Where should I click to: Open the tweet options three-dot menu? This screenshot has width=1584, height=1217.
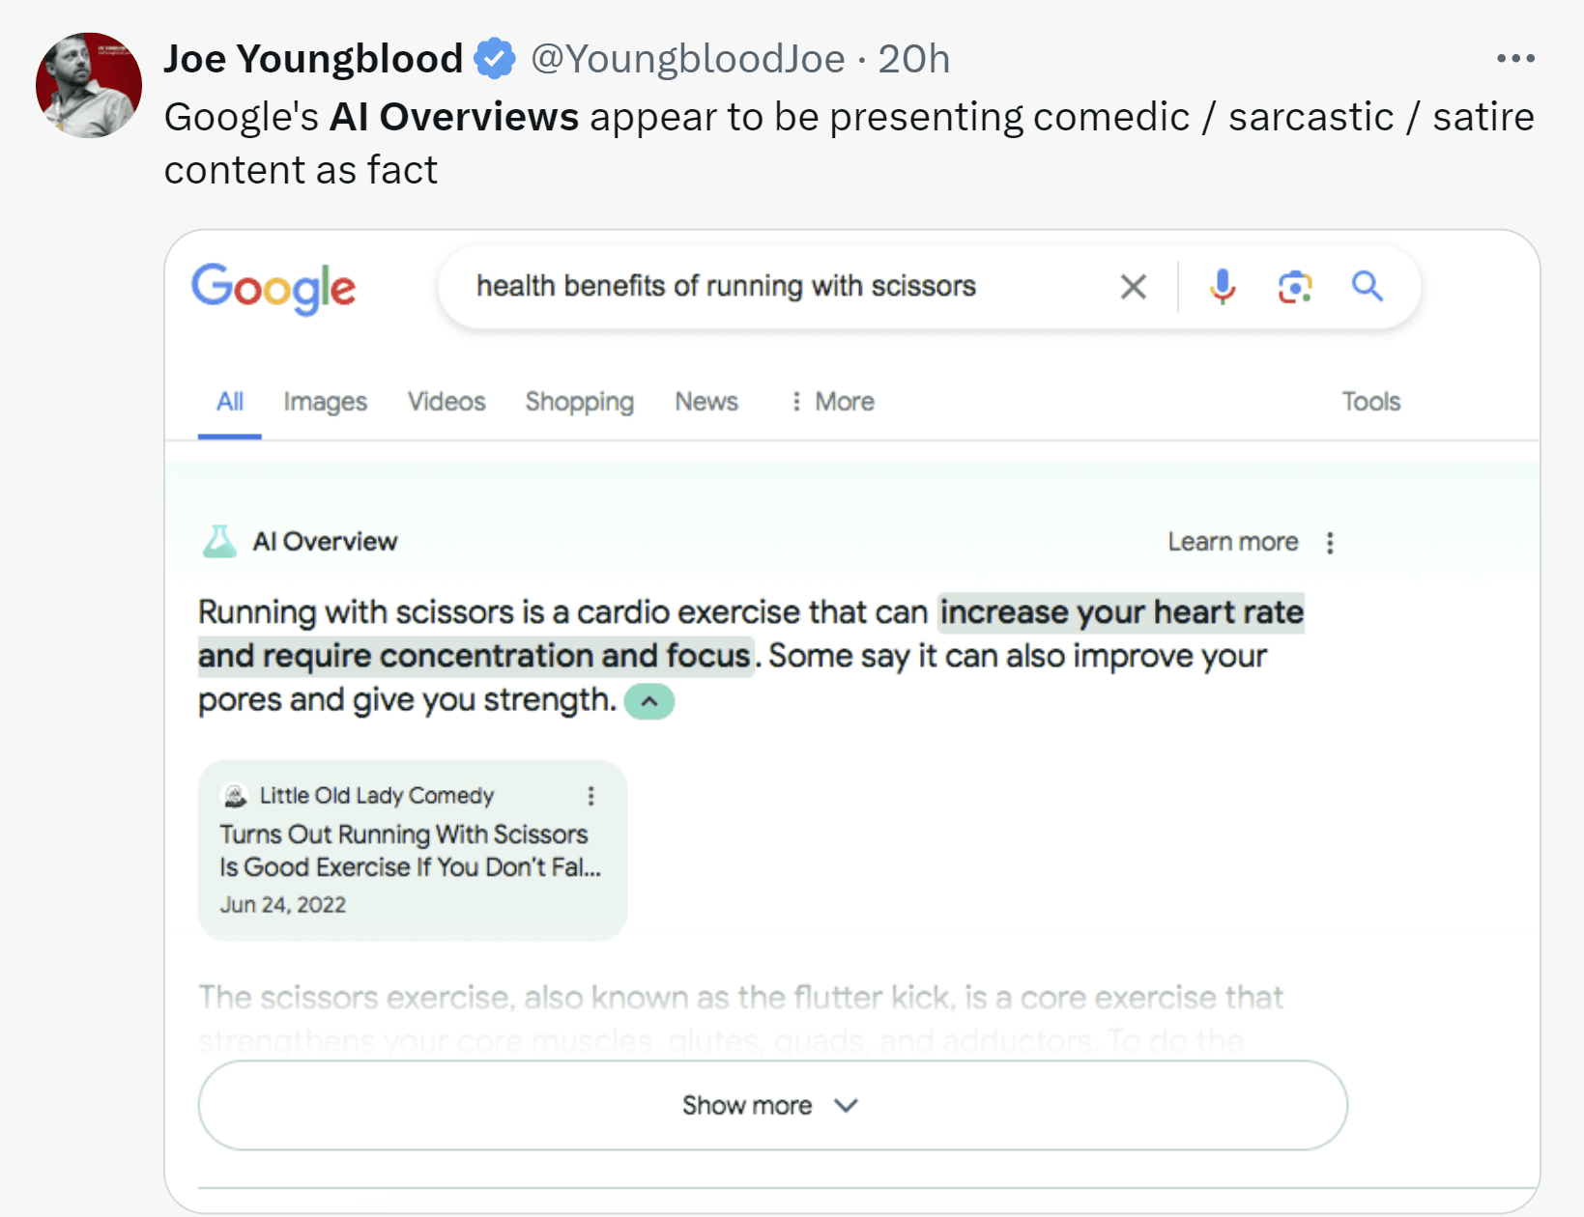(x=1514, y=58)
